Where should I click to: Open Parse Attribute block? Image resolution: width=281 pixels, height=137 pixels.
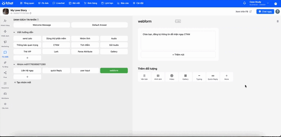coord(85,51)
